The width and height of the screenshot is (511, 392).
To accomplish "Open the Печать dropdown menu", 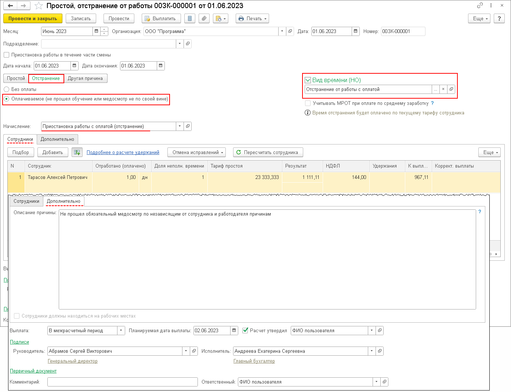I will [x=252, y=18].
